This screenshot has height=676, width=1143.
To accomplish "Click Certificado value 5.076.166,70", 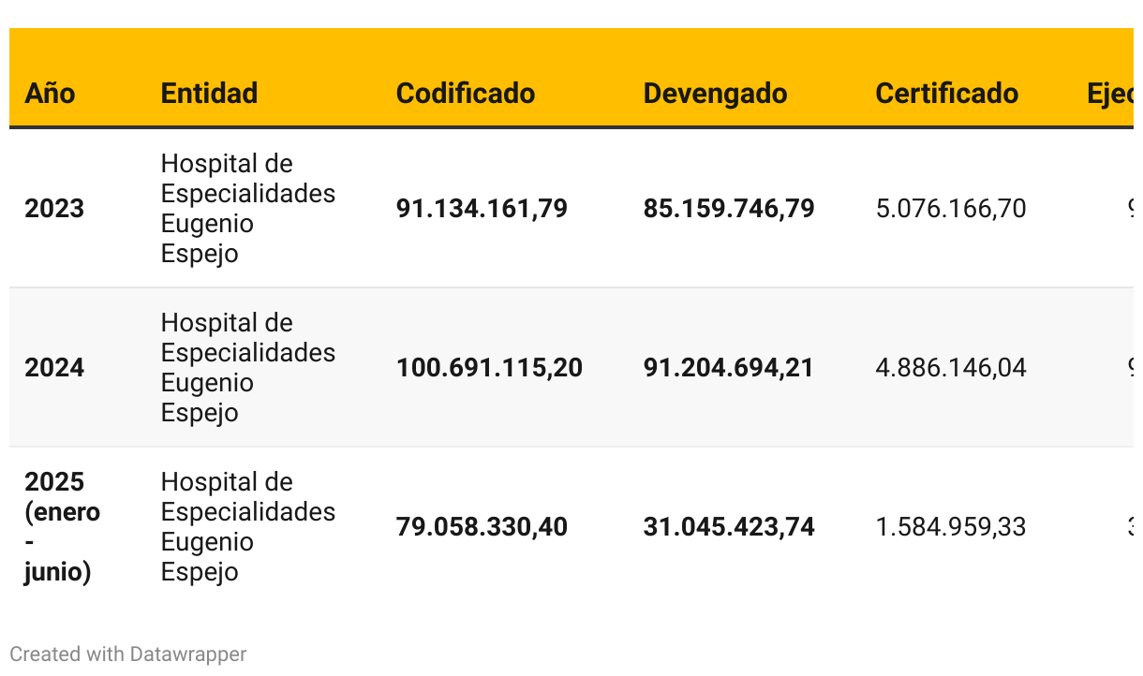I will 951,208.
